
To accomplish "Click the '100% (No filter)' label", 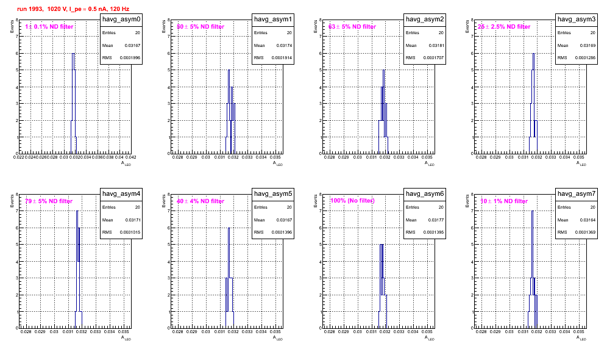I will (352, 201).
